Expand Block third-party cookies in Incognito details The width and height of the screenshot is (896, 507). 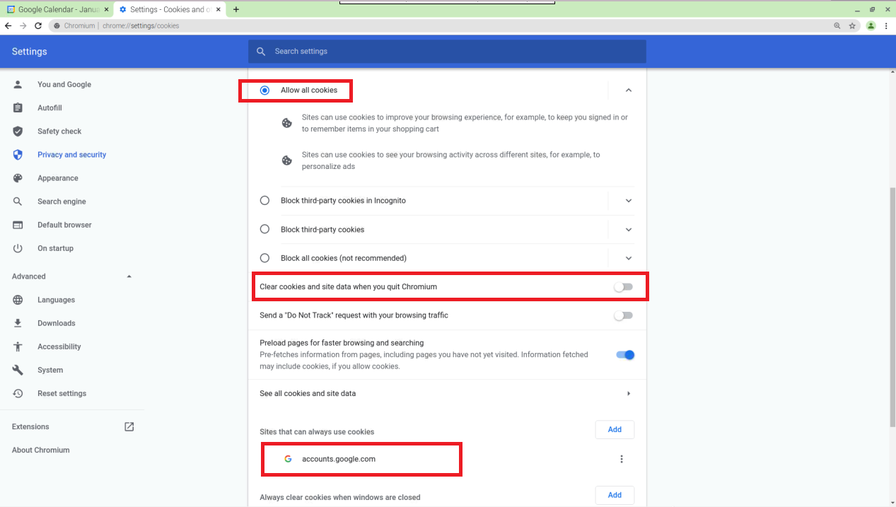pos(629,201)
